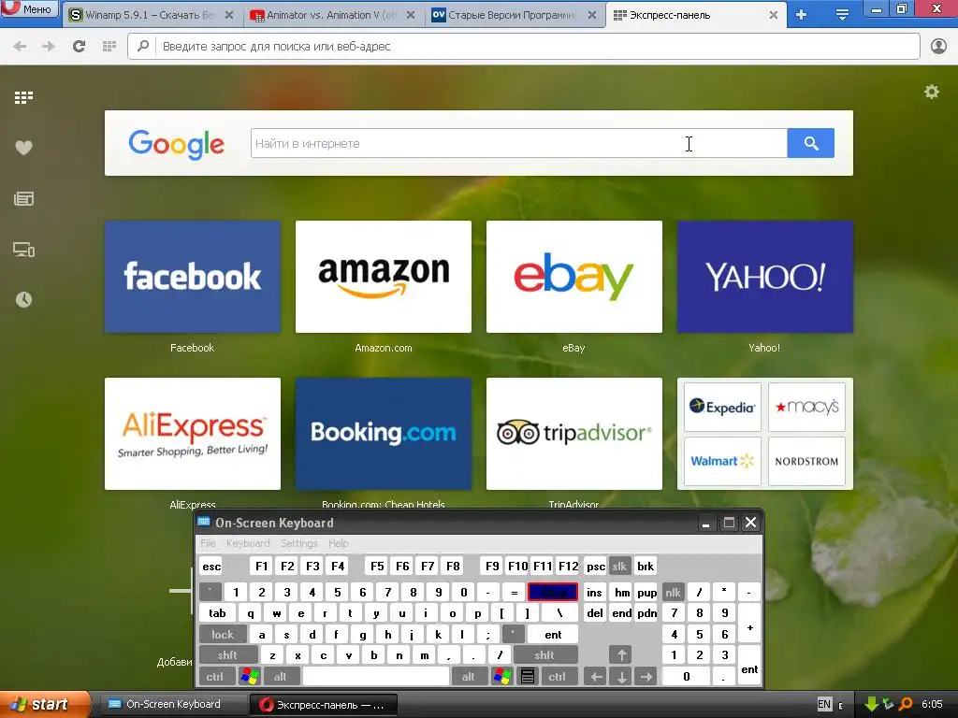Close the Экспресс-панель tab
This screenshot has width=958, height=718.
click(773, 15)
